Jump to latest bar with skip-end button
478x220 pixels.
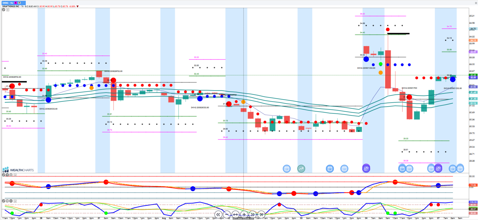coord(261,214)
